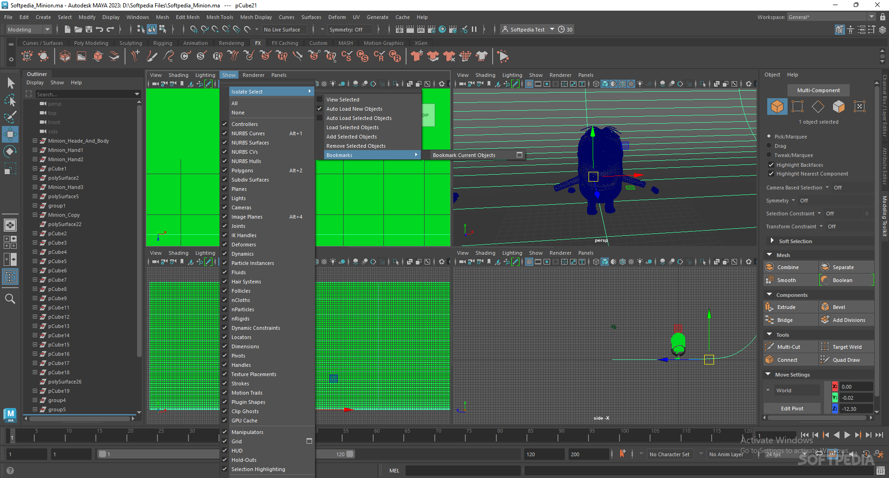Image resolution: width=889 pixels, height=478 pixels.
Task: Click play forwards playback button
Action: 847,435
